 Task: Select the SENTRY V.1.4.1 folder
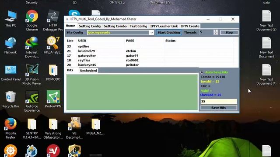click(32, 128)
